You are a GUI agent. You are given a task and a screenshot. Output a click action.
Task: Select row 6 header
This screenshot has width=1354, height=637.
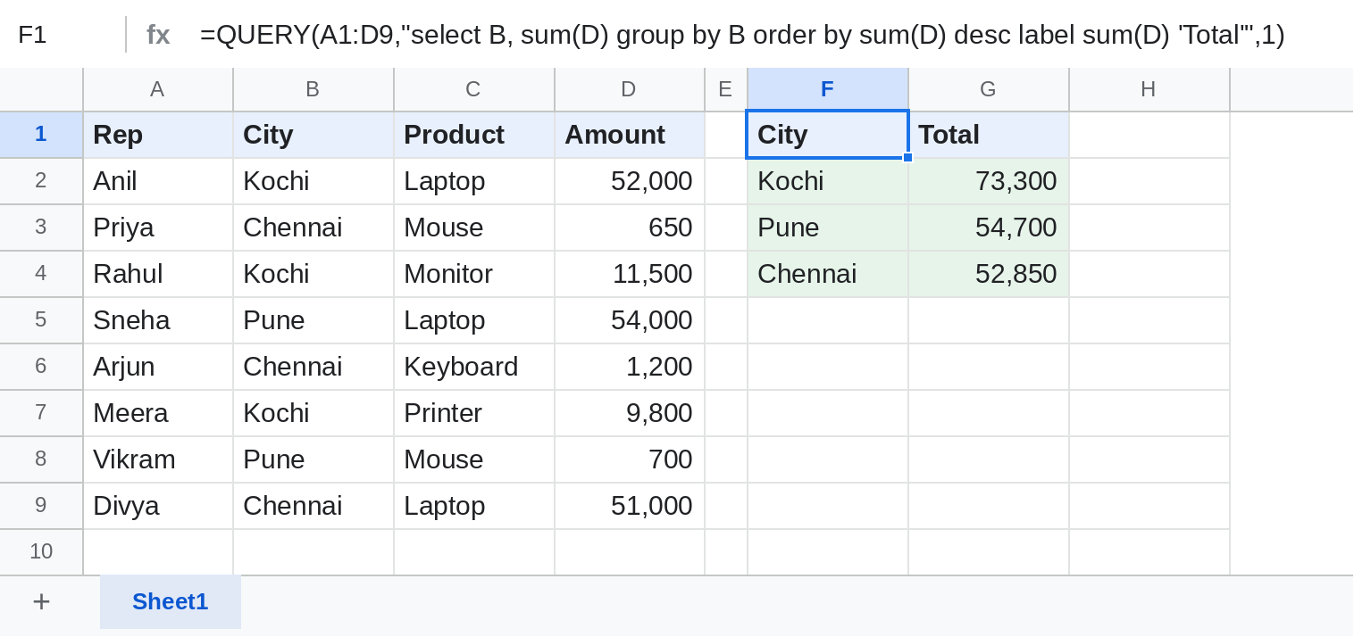tap(41, 367)
